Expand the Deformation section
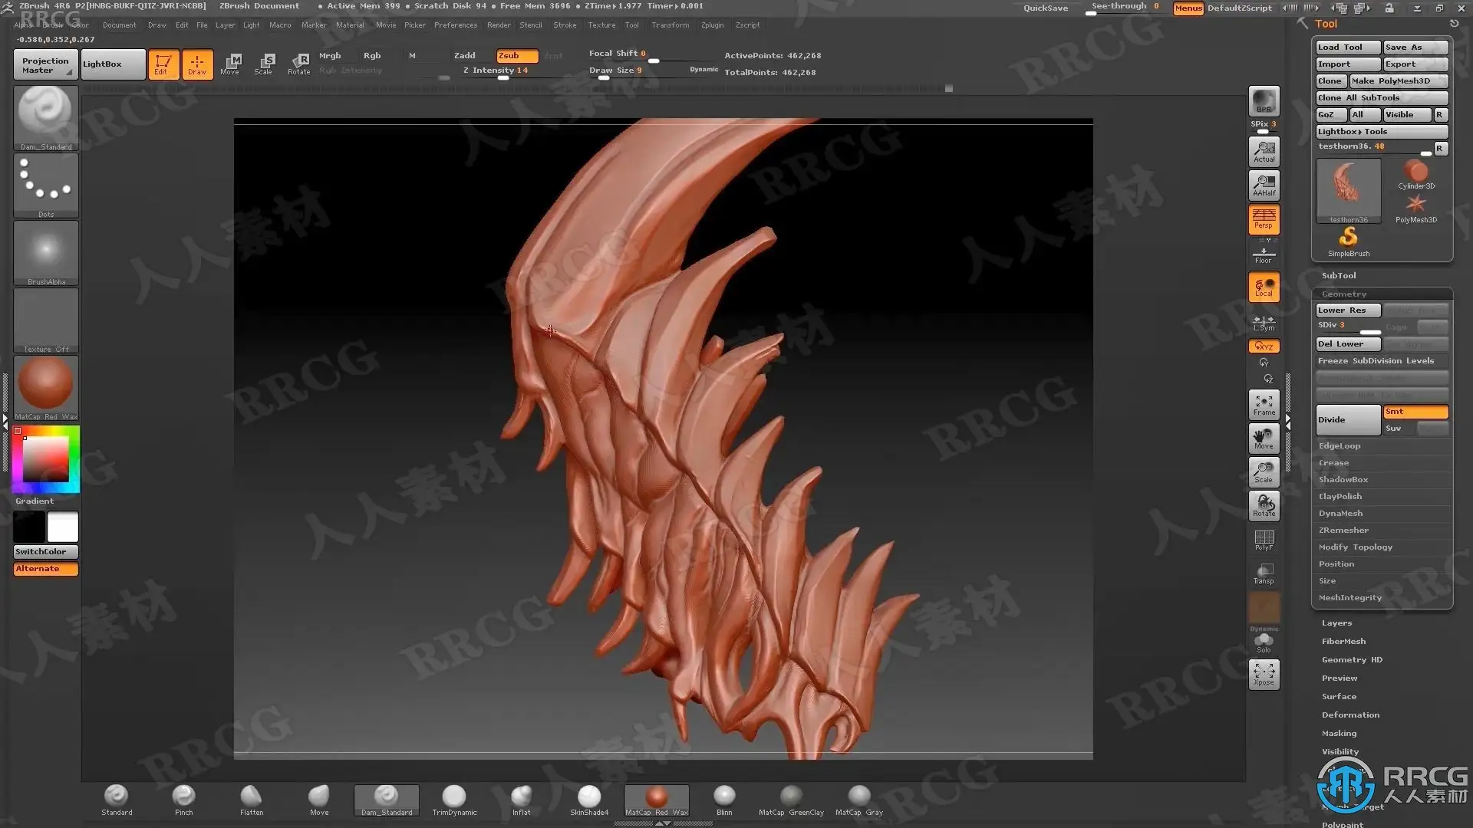Image resolution: width=1473 pixels, height=828 pixels. coord(1350,715)
